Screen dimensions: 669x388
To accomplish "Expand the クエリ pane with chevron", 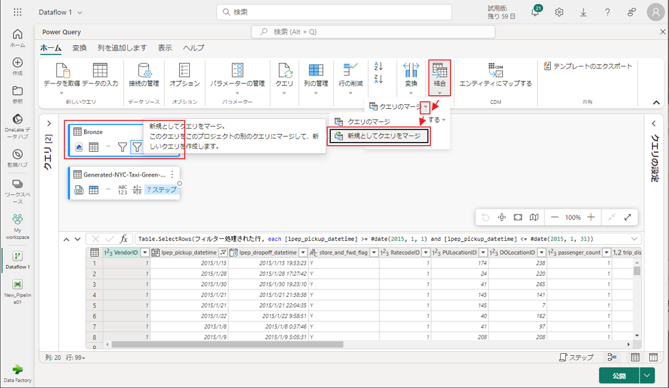I will point(49,123).
